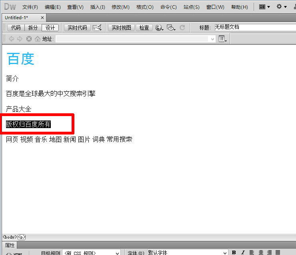Align text left icon
296x255 pixels.
(252, 252)
